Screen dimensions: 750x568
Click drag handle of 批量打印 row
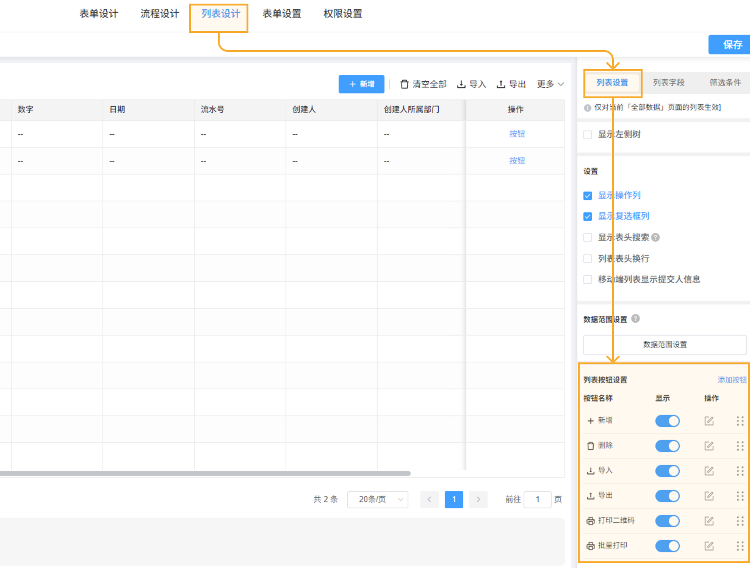coord(740,546)
